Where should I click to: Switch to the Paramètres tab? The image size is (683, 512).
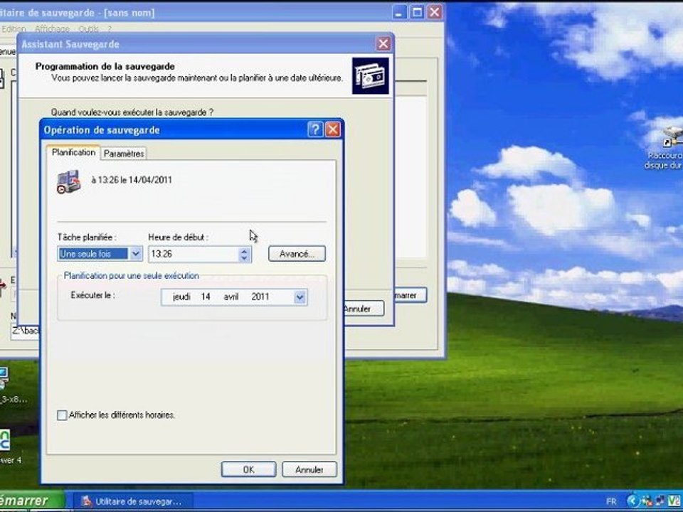(x=124, y=154)
